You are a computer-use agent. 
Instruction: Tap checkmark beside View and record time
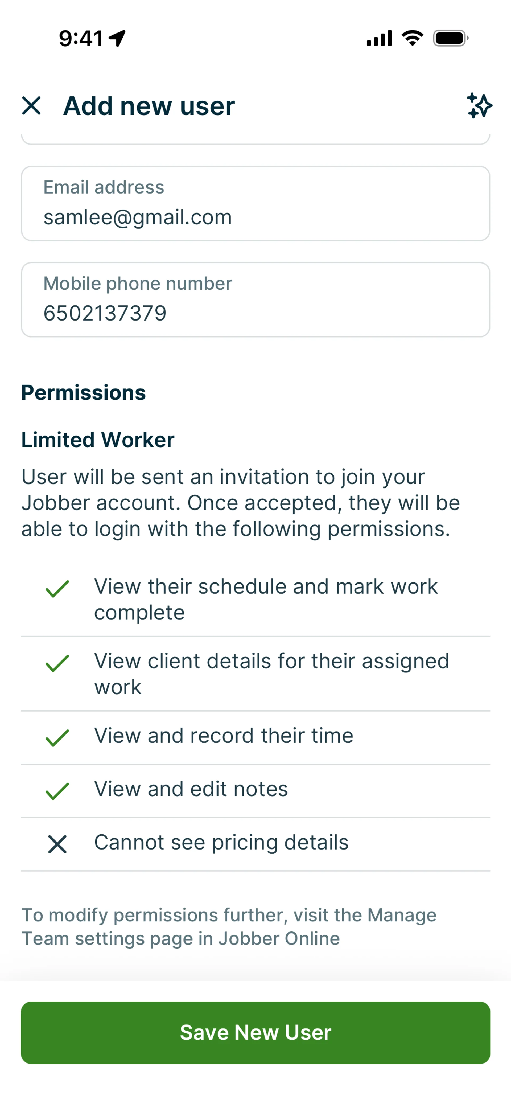click(x=57, y=738)
